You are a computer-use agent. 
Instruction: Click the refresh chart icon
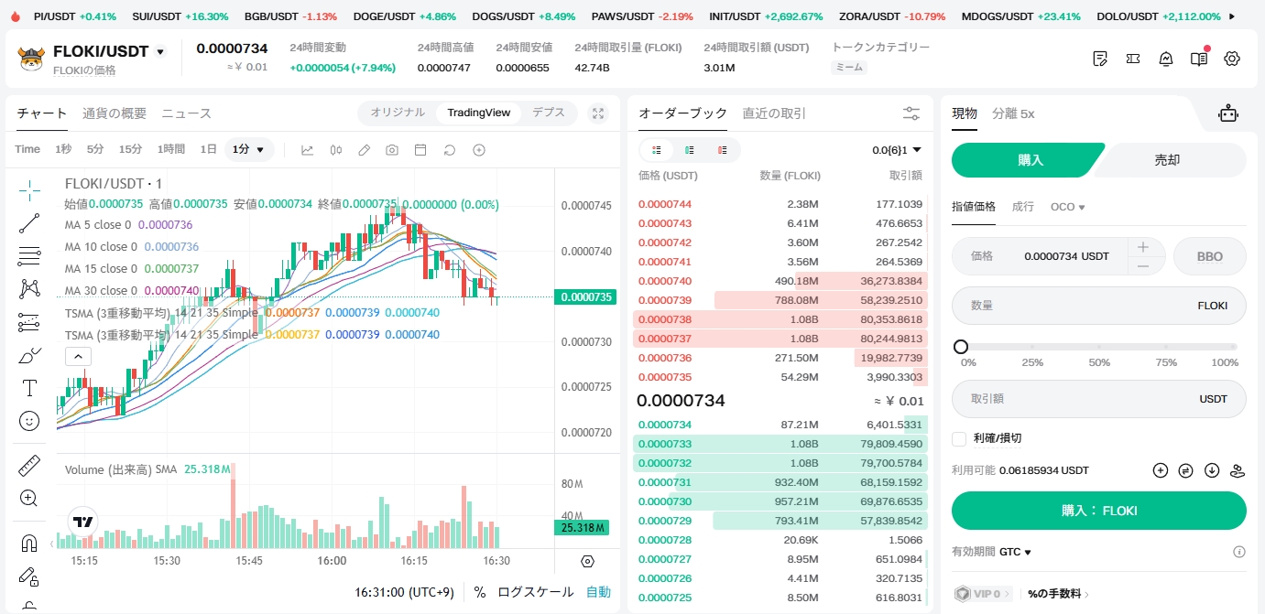click(x=450, y=150)
